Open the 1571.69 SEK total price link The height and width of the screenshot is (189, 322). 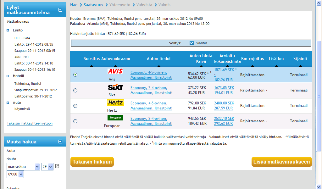tap(225, 70)
